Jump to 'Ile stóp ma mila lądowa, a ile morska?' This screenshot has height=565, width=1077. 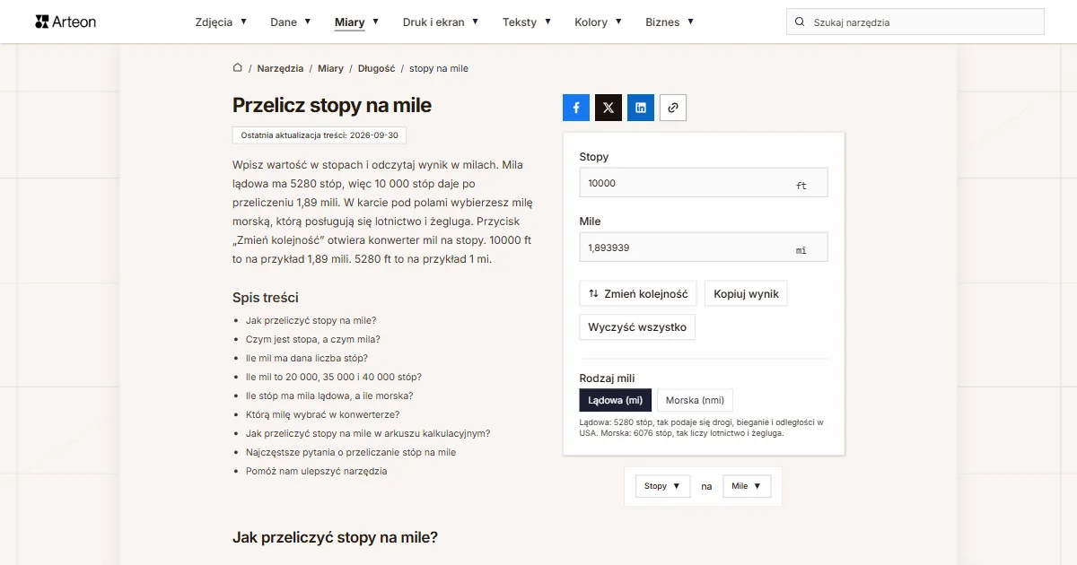point(329,395)
